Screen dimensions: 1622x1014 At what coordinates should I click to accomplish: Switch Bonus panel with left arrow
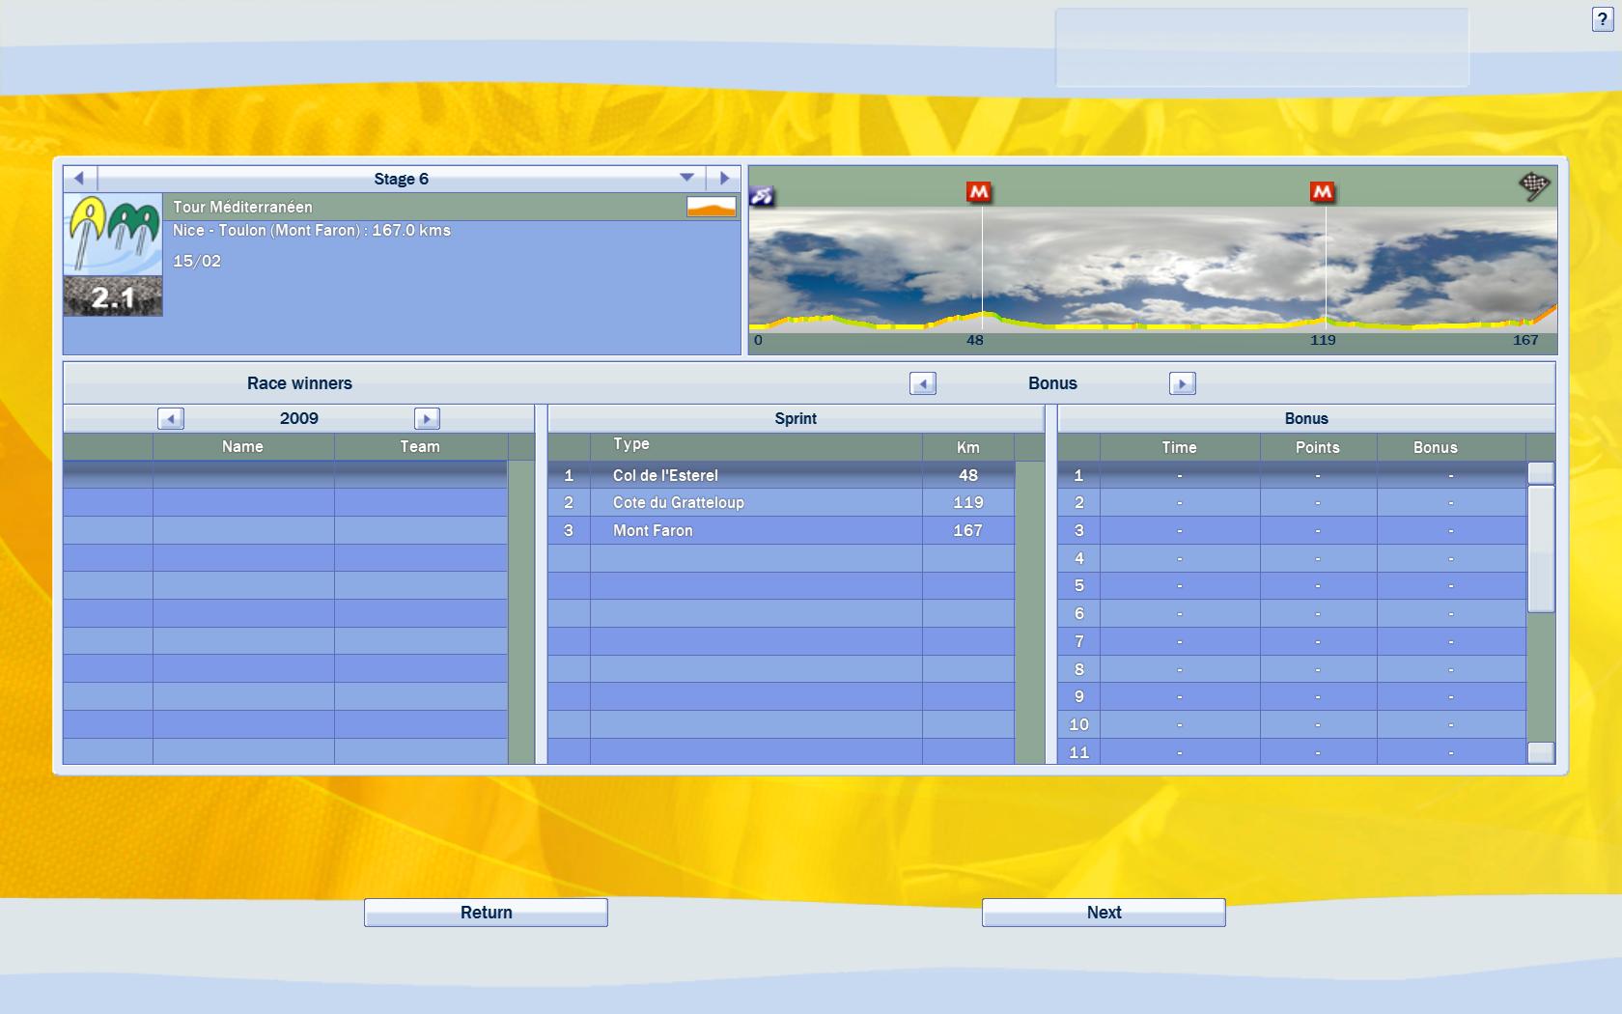[x=922, y=384]
